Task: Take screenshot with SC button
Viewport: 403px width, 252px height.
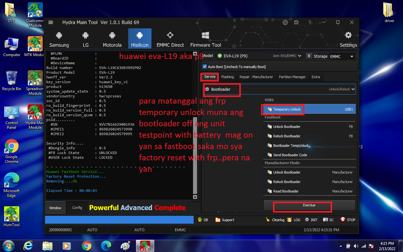Action: [328, 220]
